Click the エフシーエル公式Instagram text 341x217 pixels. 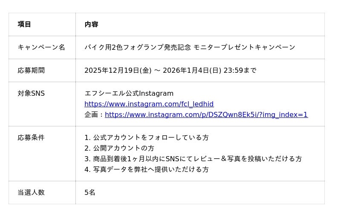[129, 94]
